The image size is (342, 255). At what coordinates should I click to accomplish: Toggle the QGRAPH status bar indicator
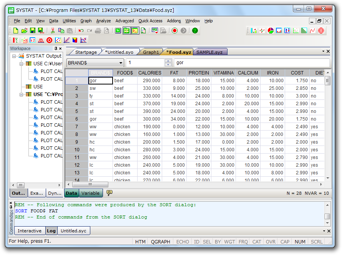[x=160, y=242]
